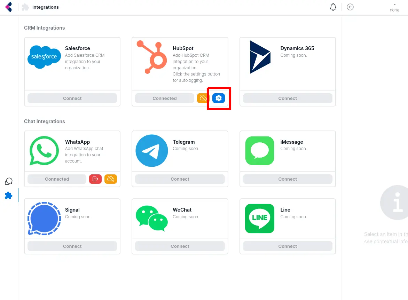Click the 'CRM Integrations' heading

click(45, 28)
